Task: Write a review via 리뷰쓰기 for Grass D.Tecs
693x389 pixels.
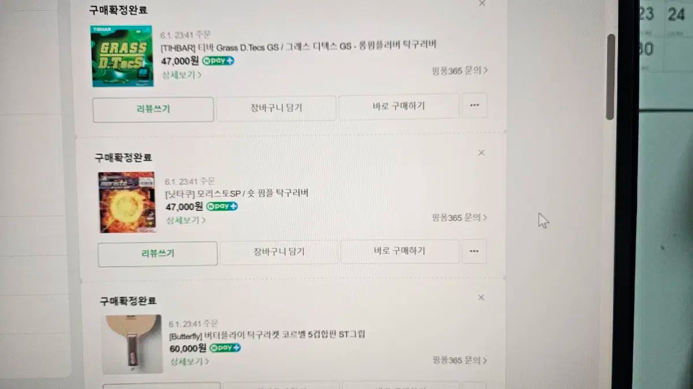Action: [153, 109]
